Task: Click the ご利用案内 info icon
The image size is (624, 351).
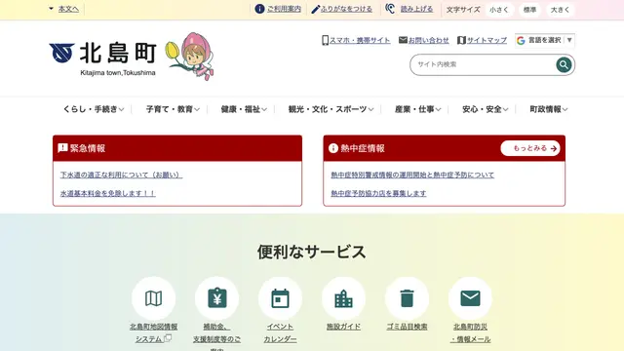Action: coord(259,9)
